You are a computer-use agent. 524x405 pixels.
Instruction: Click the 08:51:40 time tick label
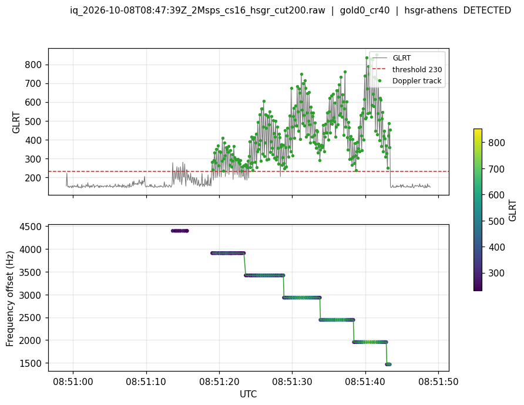365,382
